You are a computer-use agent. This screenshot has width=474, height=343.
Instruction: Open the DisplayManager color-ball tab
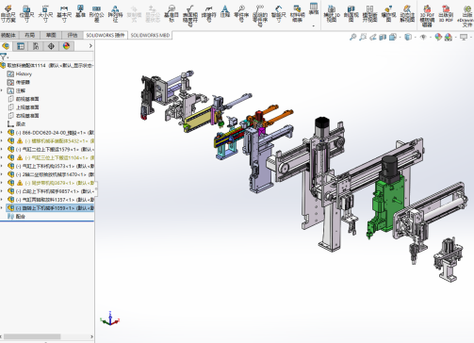(x=66, y=46)
